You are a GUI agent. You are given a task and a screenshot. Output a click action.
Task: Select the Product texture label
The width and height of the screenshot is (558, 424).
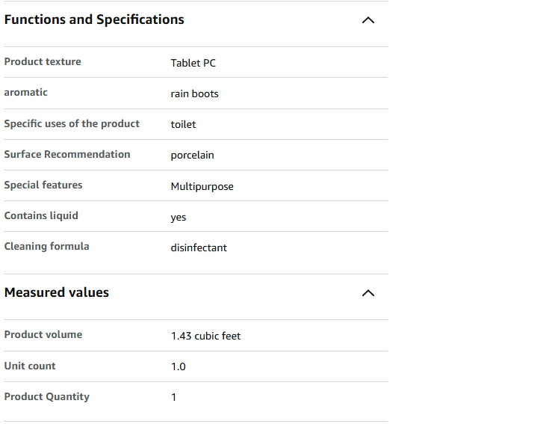coord(43,62)
